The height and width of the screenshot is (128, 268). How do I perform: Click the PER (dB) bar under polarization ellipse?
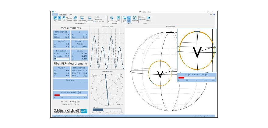click(107, 110)
